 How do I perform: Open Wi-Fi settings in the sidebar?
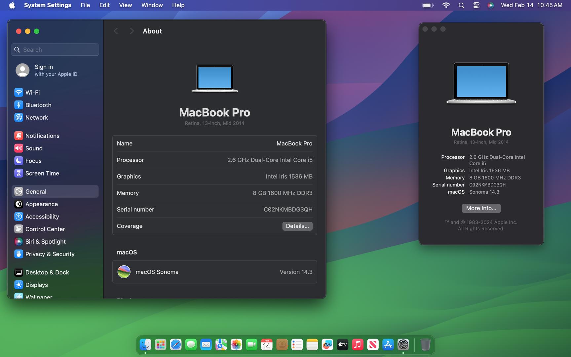[32, 93]
